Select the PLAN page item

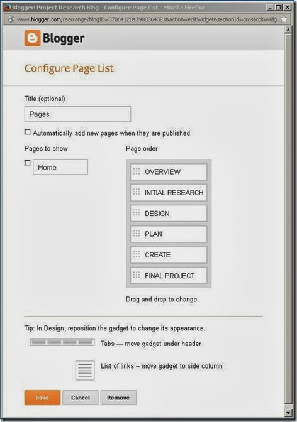169,234
